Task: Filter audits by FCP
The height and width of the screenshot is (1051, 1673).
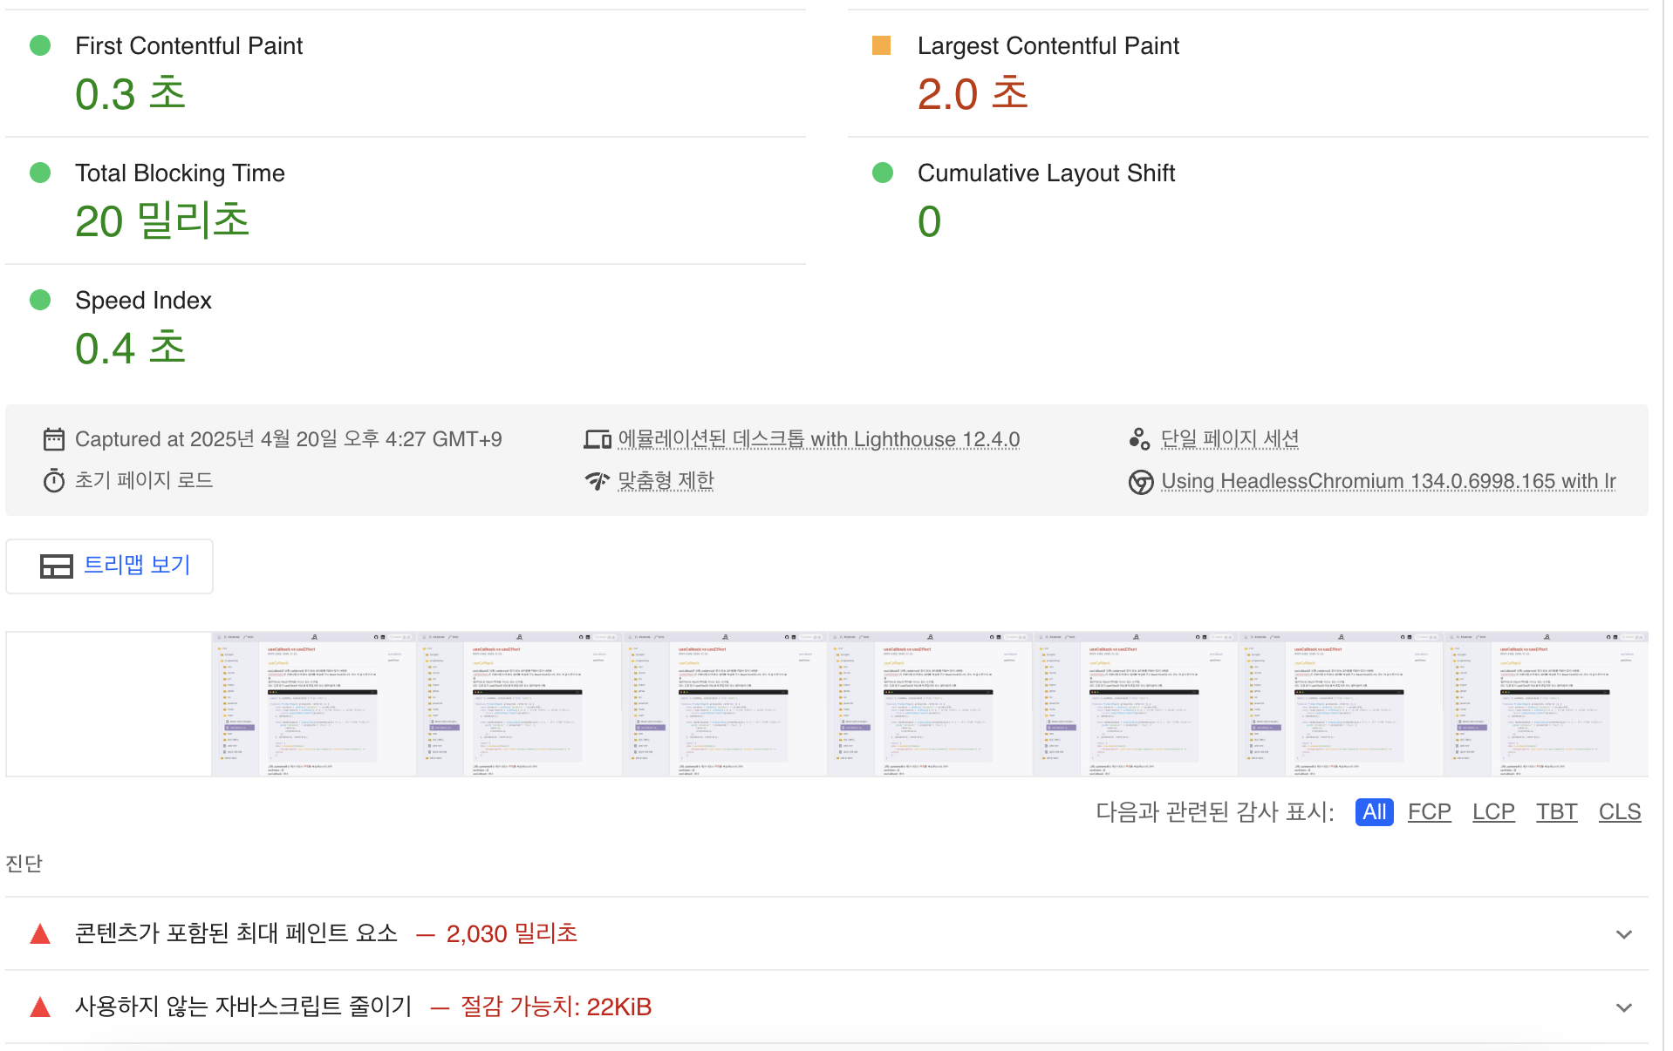Action: coord(1429,812)
